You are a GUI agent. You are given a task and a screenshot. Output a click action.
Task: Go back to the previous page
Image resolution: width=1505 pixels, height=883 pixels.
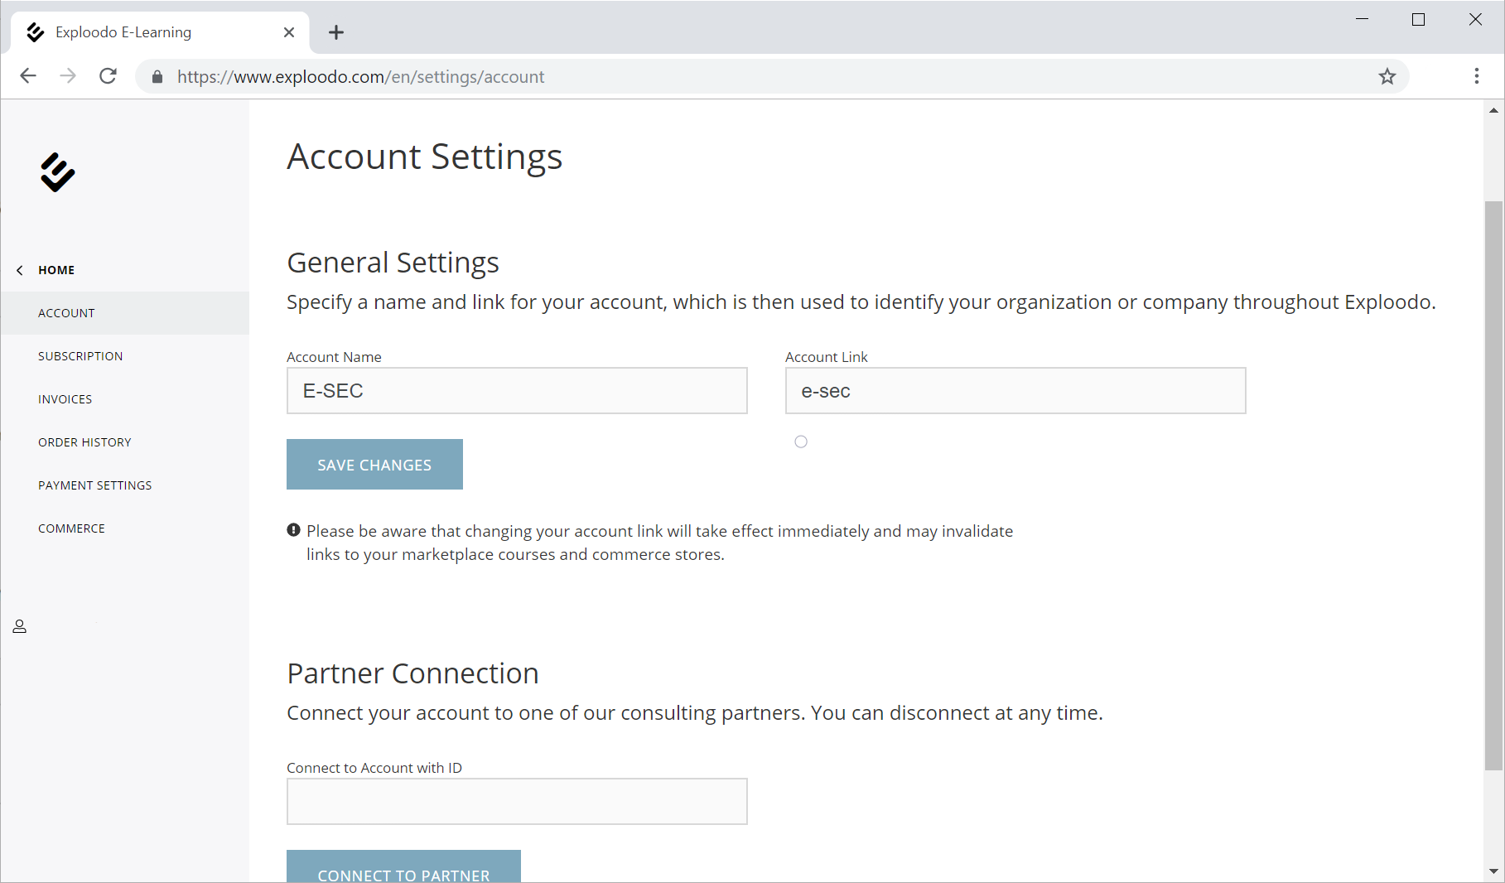(28, 77)
